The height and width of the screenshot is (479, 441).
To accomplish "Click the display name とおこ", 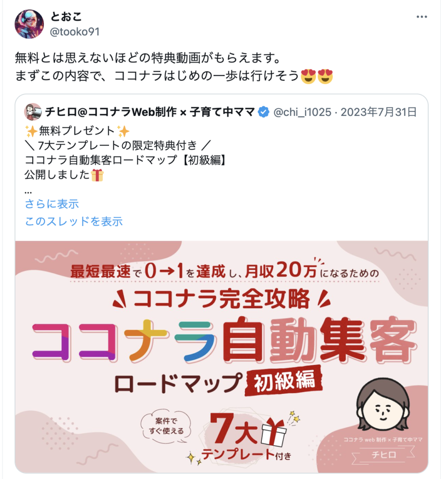I will coord(66,16).
